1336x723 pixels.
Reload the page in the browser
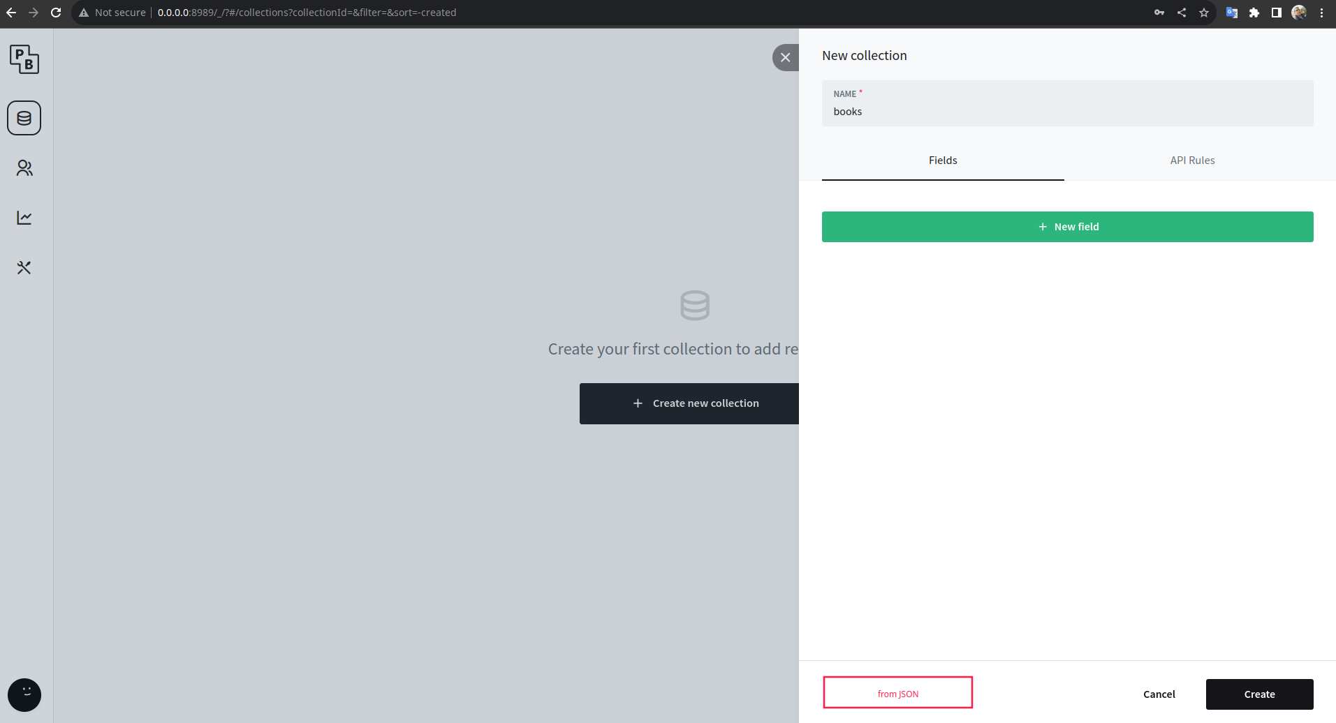tap(55, 12)
